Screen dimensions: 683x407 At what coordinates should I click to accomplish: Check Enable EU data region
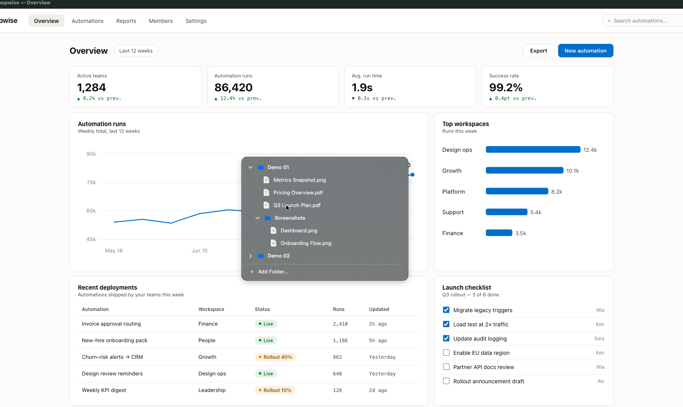pyautogui.click(x=446, y=352)
